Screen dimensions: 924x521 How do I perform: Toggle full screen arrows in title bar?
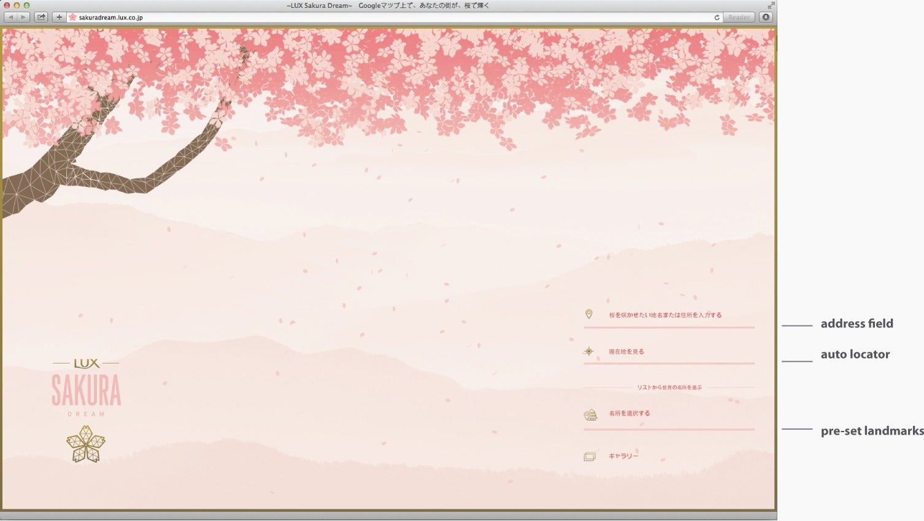pyautogui.click(x=771, y=6)
